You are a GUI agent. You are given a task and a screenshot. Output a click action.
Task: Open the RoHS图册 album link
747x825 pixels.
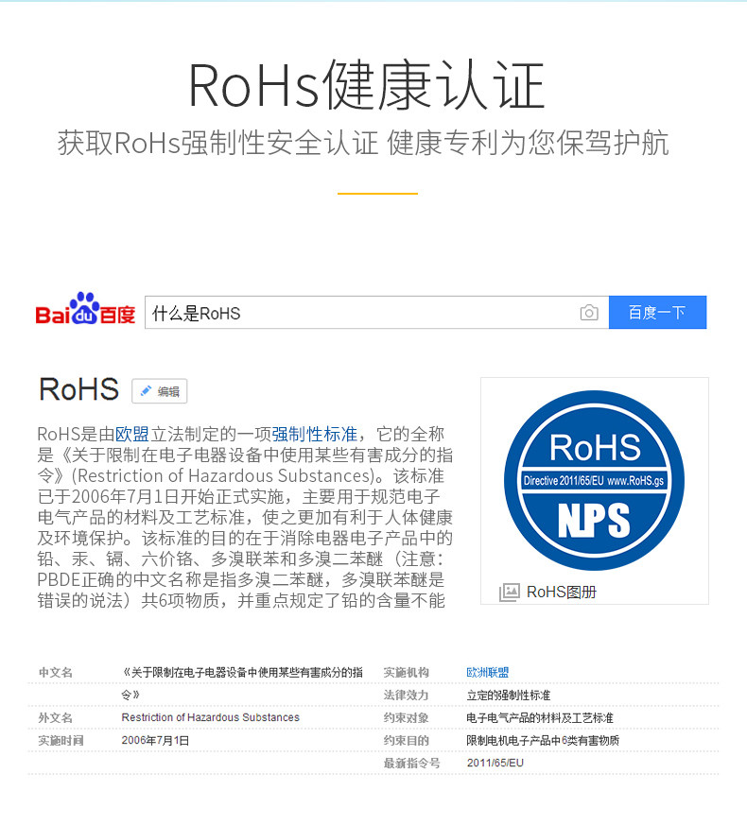point(562,592)
